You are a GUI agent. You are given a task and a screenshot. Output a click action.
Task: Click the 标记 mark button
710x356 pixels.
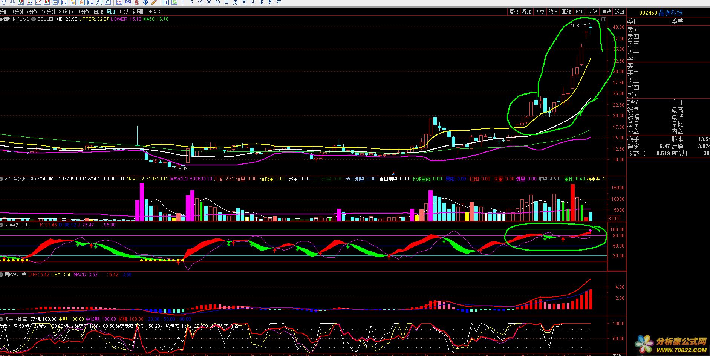tap(593, 12)
